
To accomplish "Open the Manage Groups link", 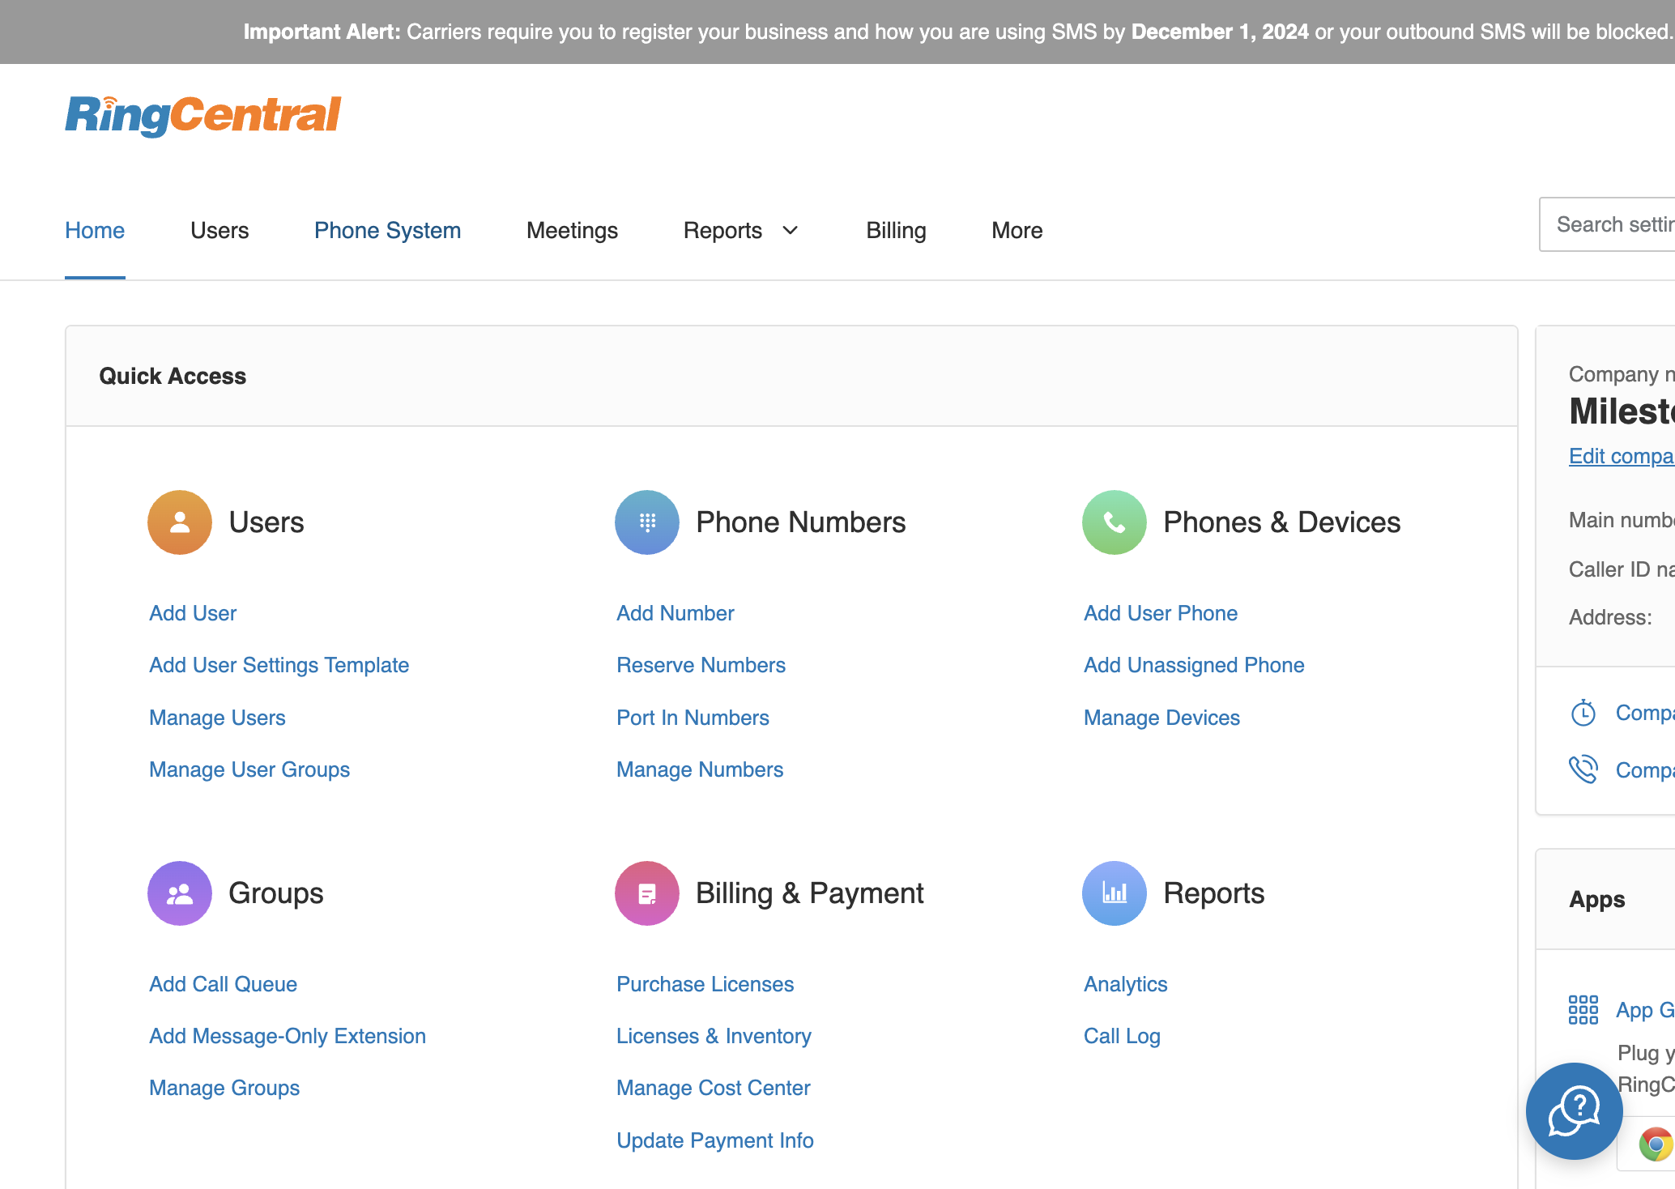I will point(224,1088).
